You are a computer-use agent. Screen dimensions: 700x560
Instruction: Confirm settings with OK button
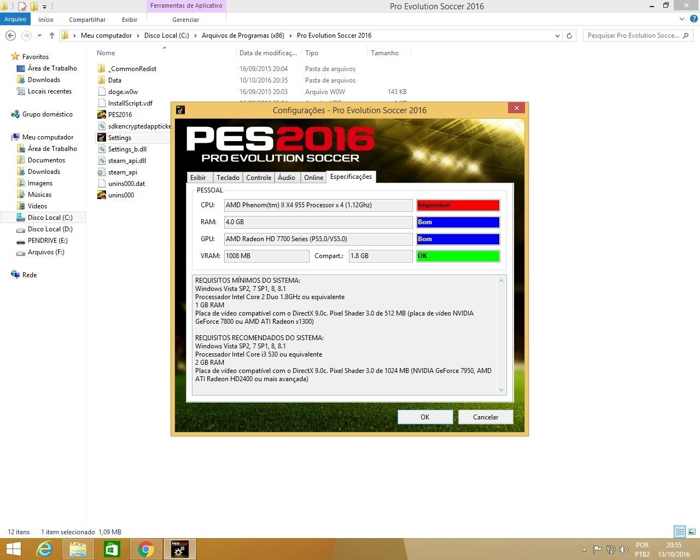pos(425,417)
